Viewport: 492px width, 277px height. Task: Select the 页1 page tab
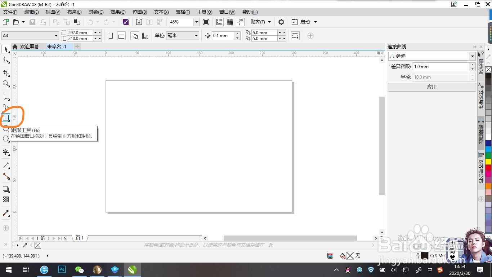point(80,238)
